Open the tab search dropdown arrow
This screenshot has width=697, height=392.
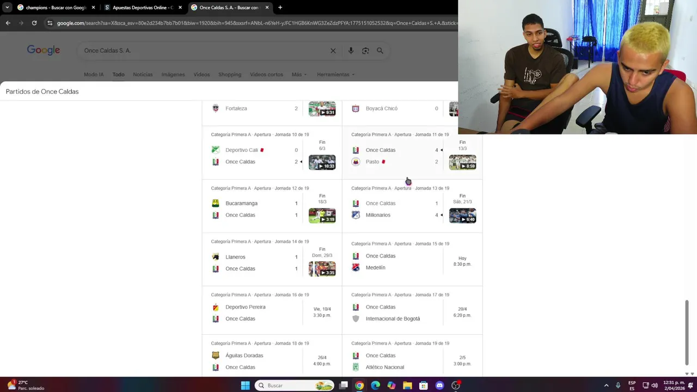(x=7, y=8)
